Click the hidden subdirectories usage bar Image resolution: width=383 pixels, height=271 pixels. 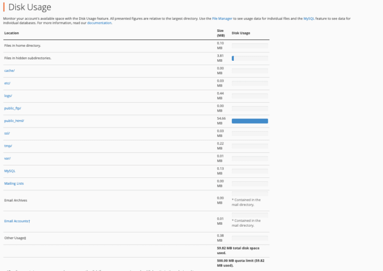click(x=250, y=58)
